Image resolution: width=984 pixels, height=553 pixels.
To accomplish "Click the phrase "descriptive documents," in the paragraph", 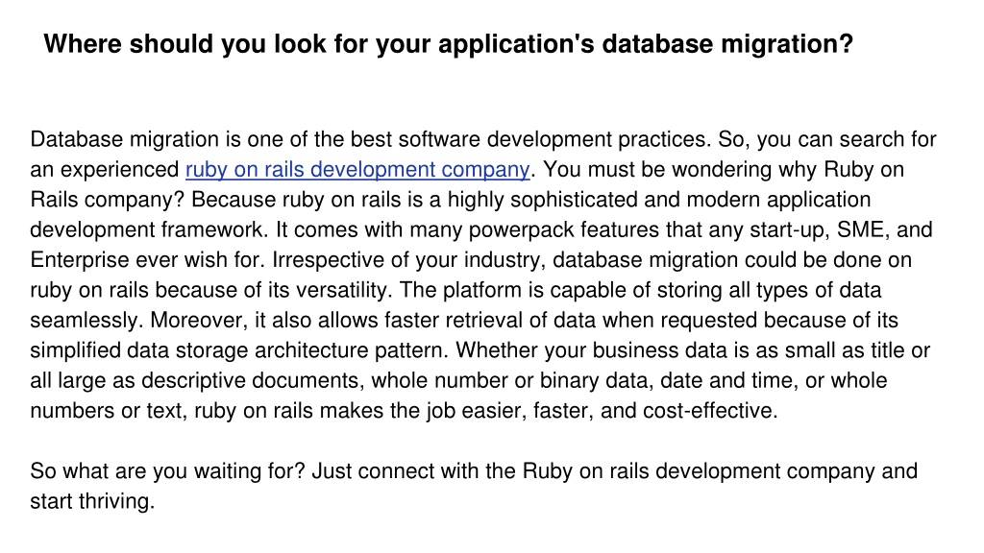I will coord(253,381).
